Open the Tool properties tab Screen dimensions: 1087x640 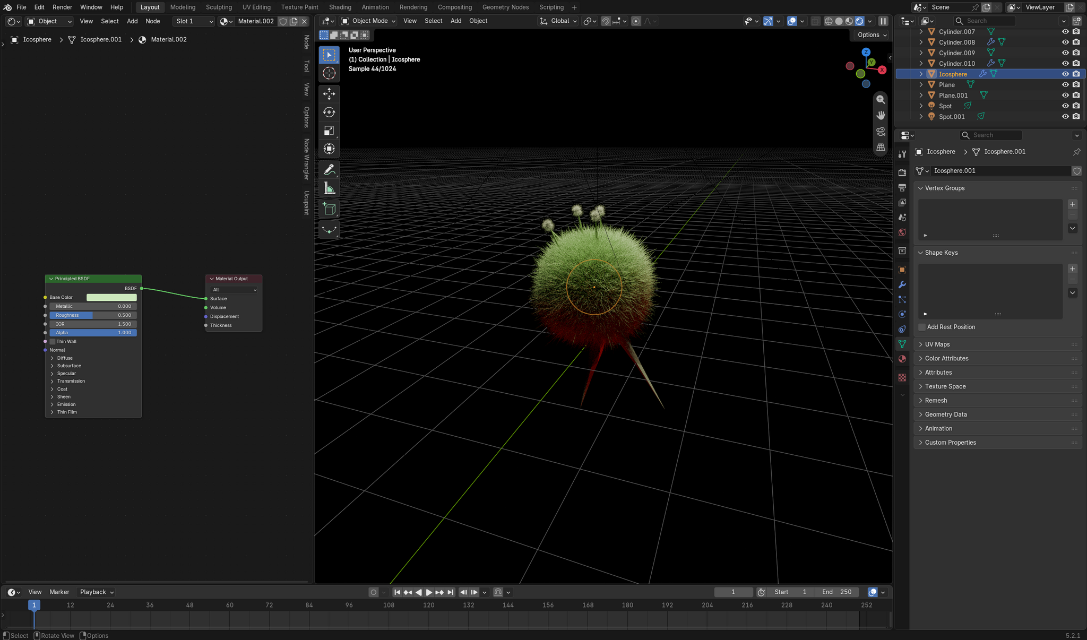(x=902, y=154)
